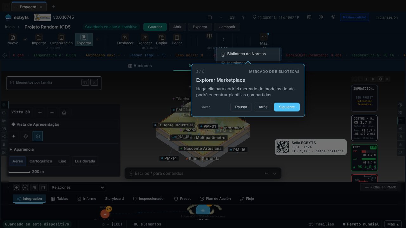The height and width of the screenshot is (228, 406).
Task: Toggle ABS badge on ECBT card
Action: click(x=373, y=147)
